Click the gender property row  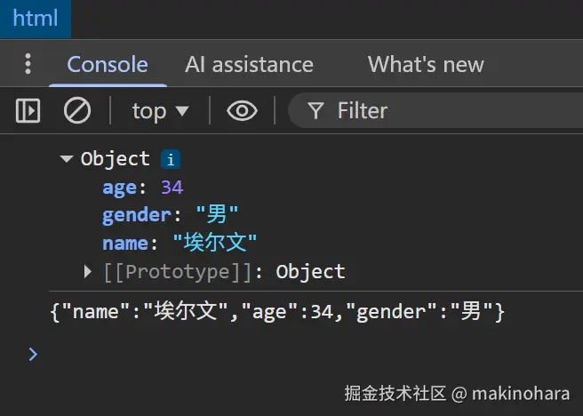[x=169, y=214]
